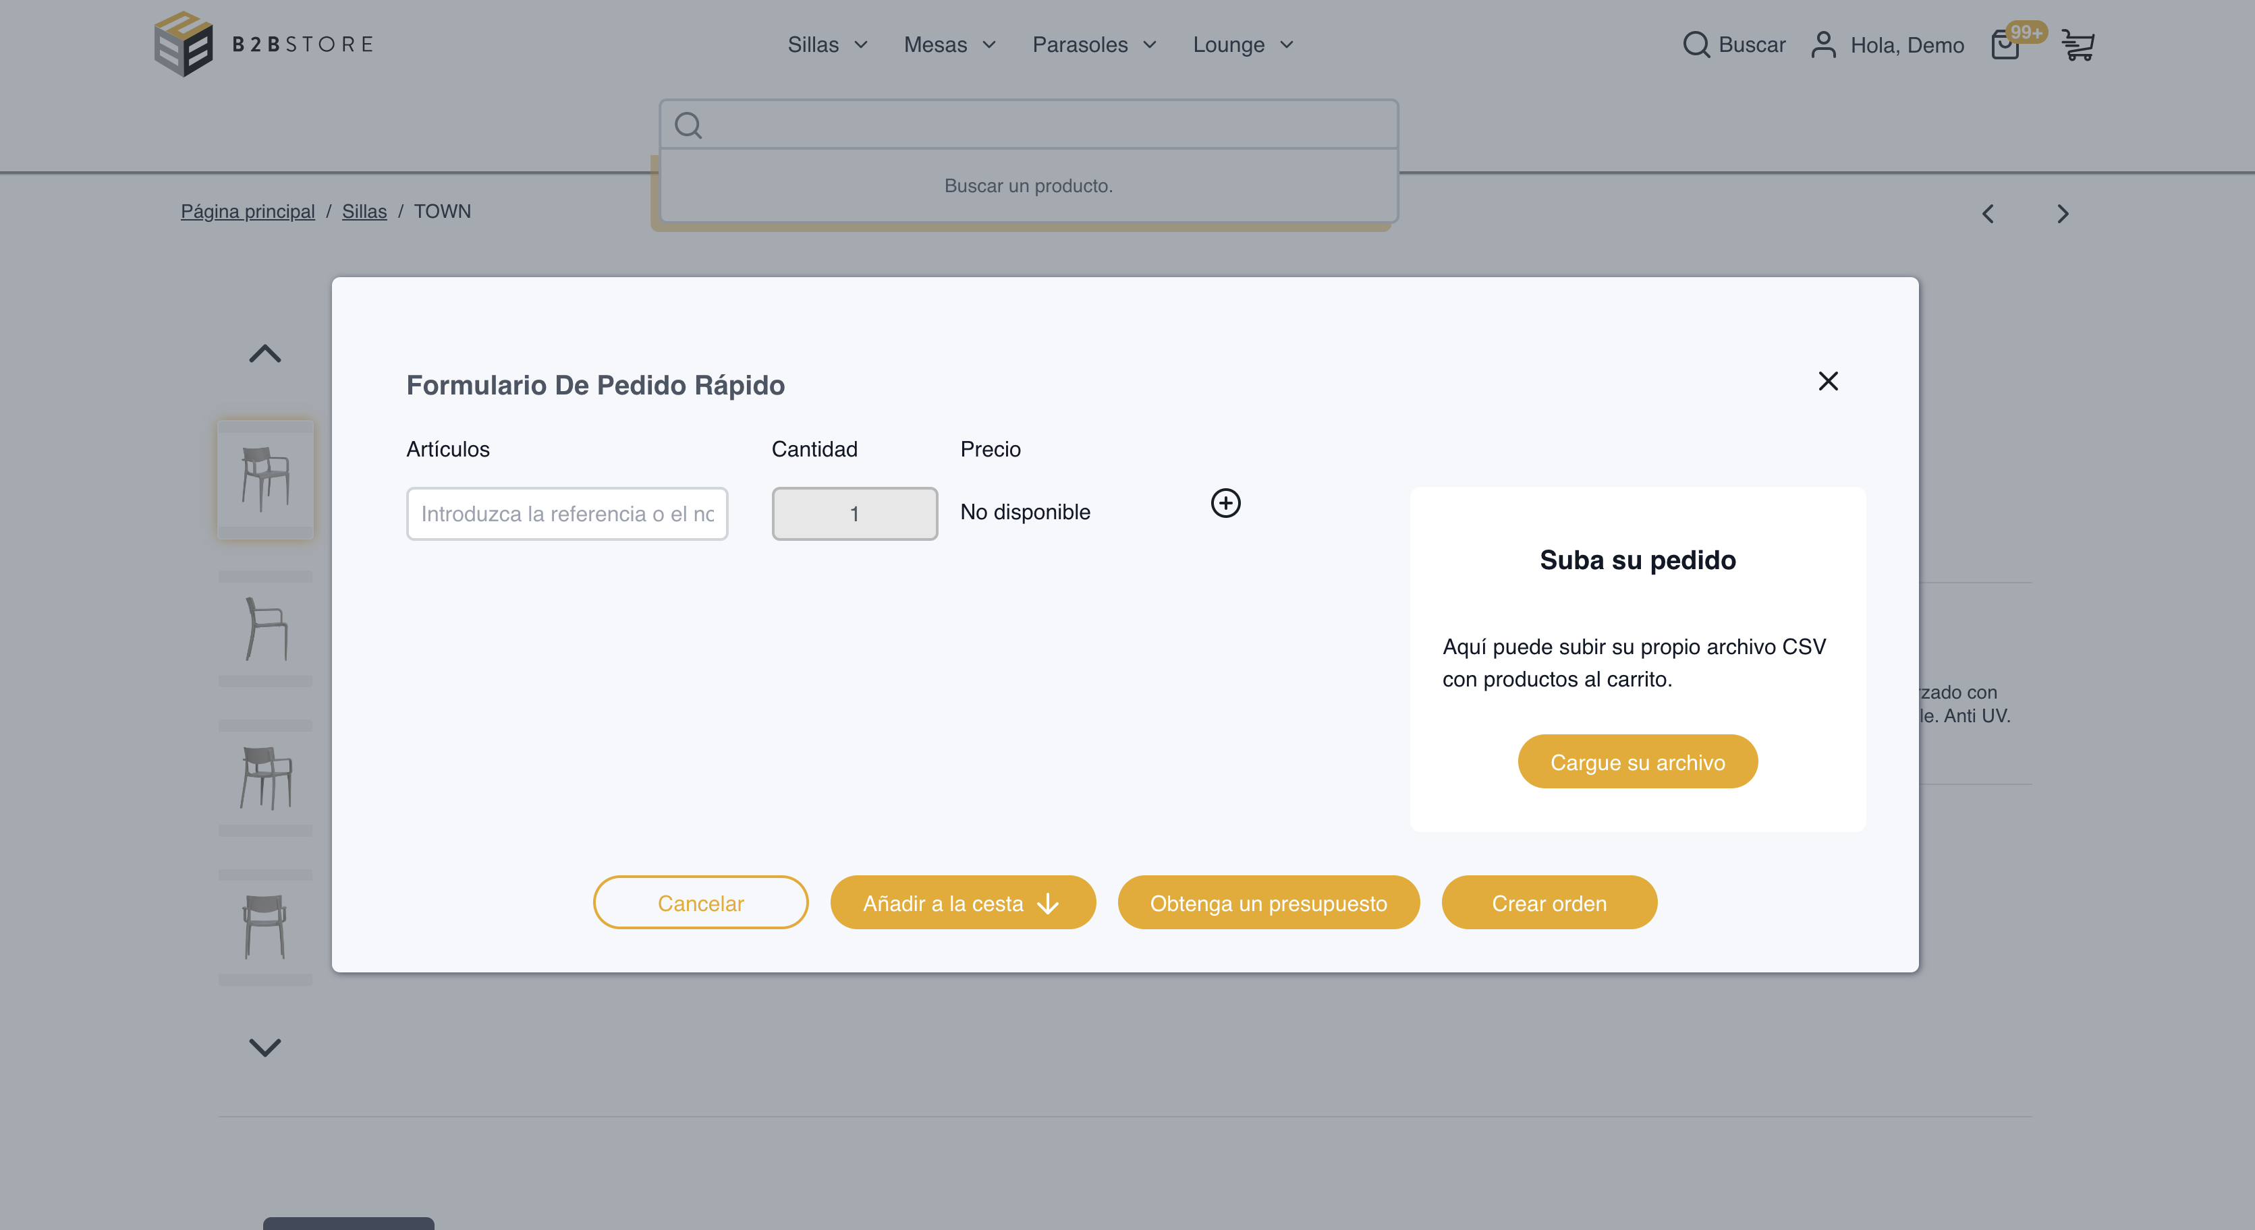Click the up arrow above the chair thumbnails
The height and width of the screenshot is (1230, 2255).
[264, 353]
